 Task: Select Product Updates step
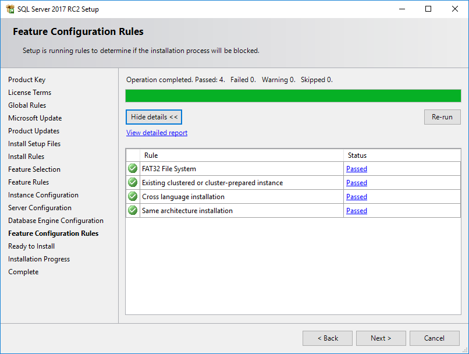click(x=34, y=131)
